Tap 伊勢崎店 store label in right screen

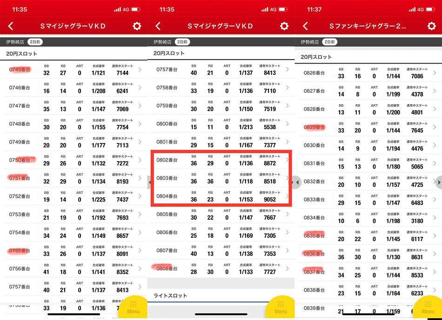309,42
